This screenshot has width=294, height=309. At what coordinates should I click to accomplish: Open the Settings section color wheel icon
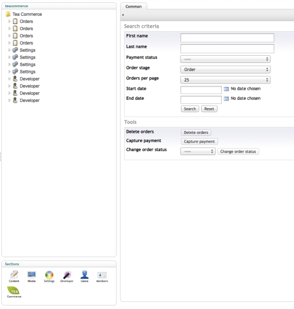tap(49, 274)
